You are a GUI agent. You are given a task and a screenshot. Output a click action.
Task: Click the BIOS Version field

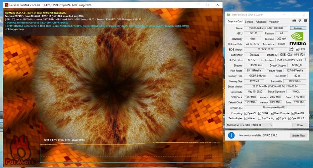click(x=266, y=49)
